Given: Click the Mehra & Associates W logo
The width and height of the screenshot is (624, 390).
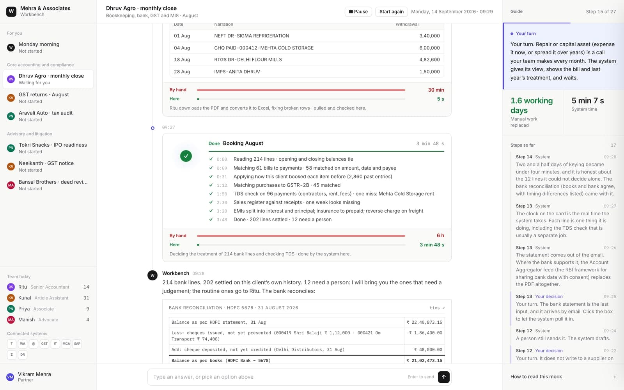Looking at the screenshot, I should 11,11.
